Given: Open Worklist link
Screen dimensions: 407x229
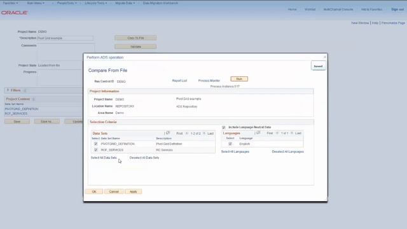Looking at the screenshot, I should tap(310, 10).
